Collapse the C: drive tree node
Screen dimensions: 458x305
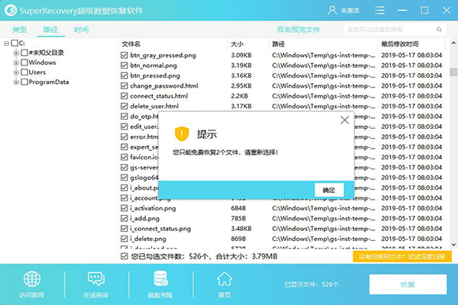point(6,43)
